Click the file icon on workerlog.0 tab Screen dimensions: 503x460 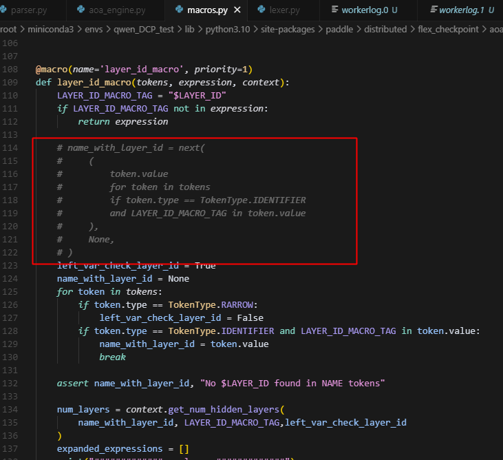click(x=336, y=10)
